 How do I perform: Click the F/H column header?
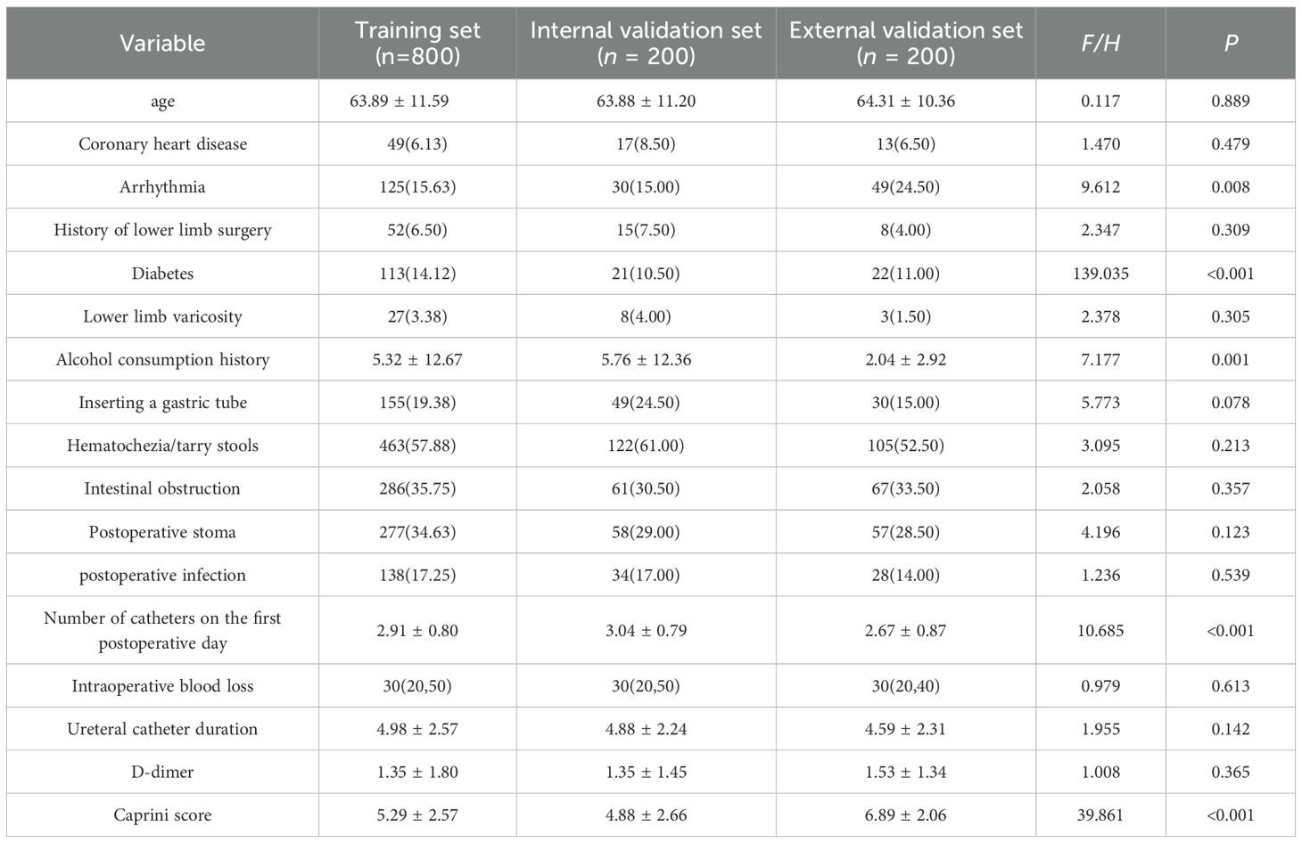point(1100,43)
